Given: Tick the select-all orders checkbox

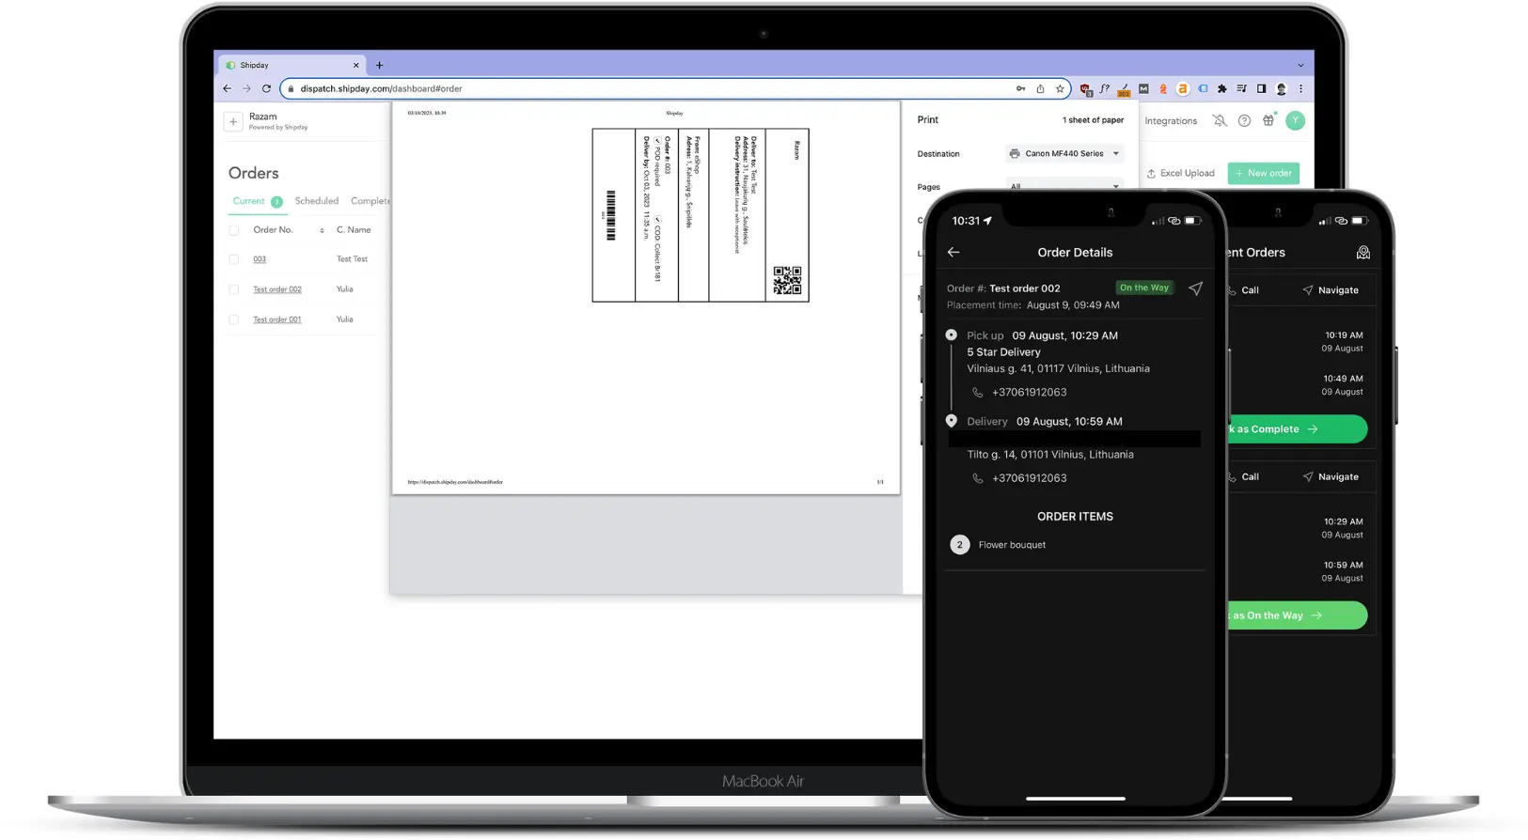Looking at the screenshot, I should click(x=234, y=230).
